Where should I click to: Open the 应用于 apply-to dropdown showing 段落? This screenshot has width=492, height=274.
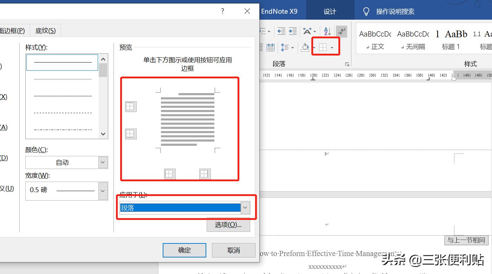245,208
